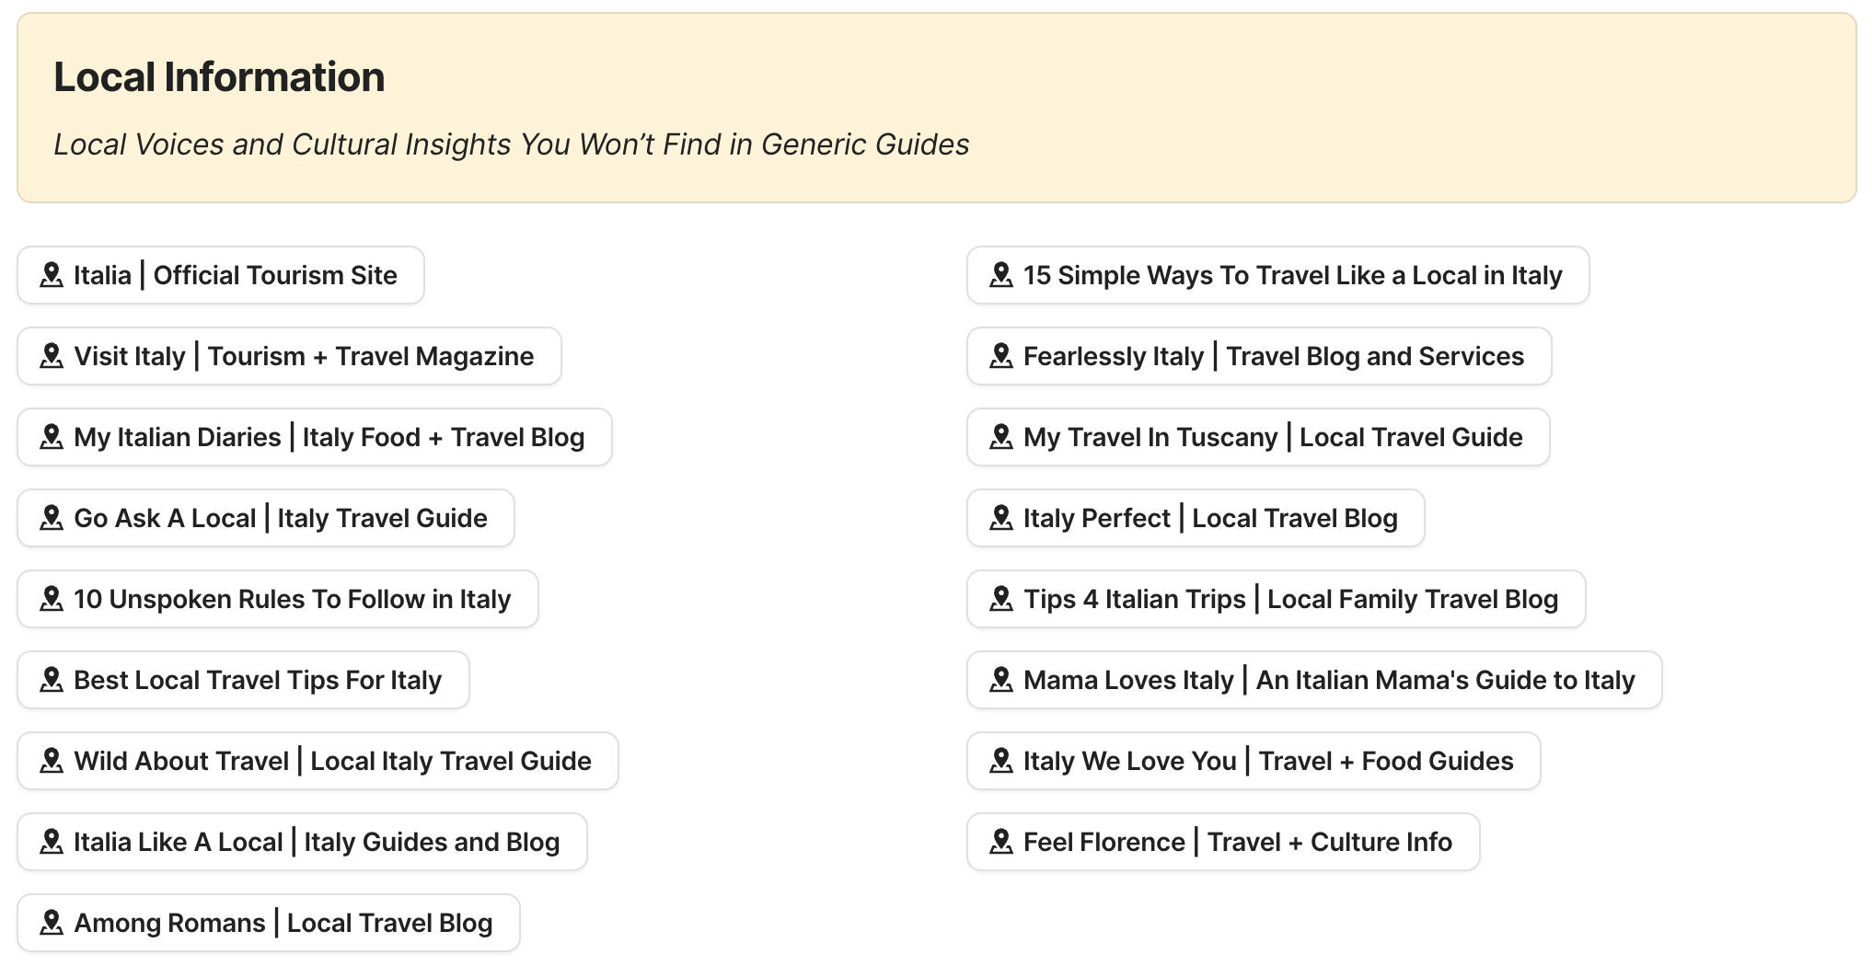
Task: Open Visit Italy Tourism + Travel Magazine
Action: click(304, 356)
